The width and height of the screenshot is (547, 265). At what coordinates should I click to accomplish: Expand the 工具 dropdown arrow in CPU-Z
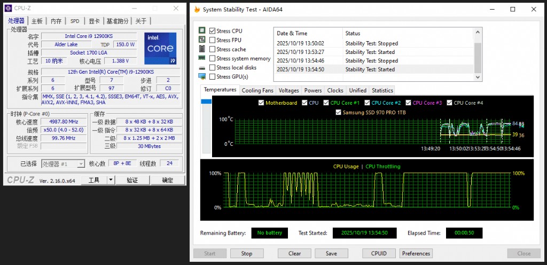111,181
